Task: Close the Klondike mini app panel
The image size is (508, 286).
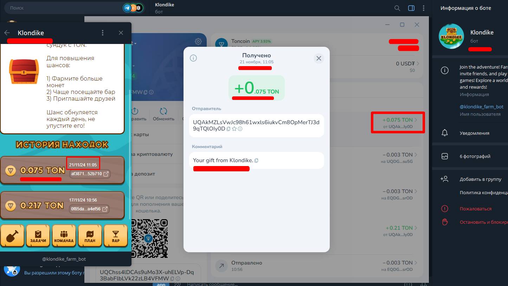Action: pyautogui.click(x=121, y=33)
